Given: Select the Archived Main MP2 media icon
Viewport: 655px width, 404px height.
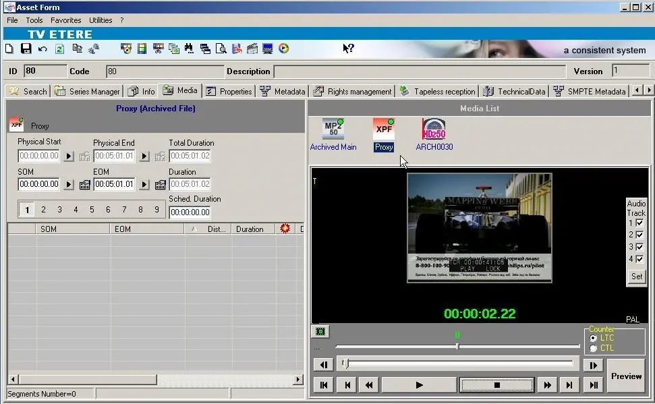Looking at the screenshot, I should point(333,129).
